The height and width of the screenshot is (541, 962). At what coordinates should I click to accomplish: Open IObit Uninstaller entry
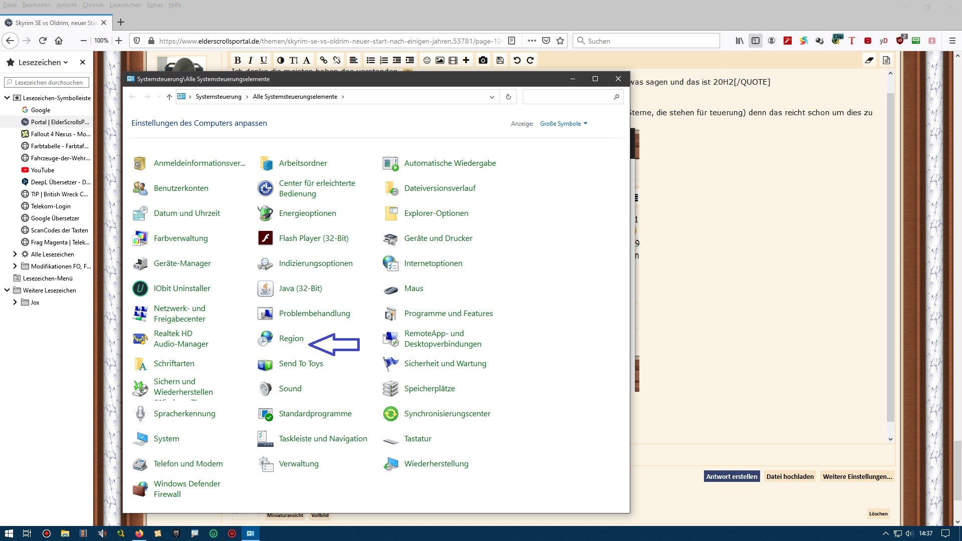click(x=181, y=289)
